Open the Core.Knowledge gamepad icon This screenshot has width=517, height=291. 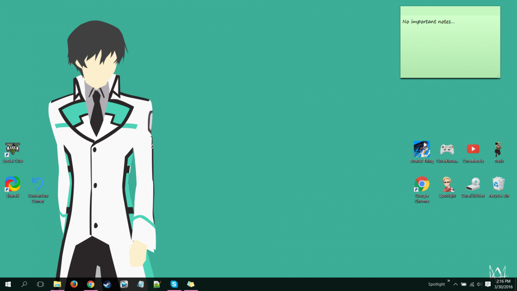[x=447, y=149]
